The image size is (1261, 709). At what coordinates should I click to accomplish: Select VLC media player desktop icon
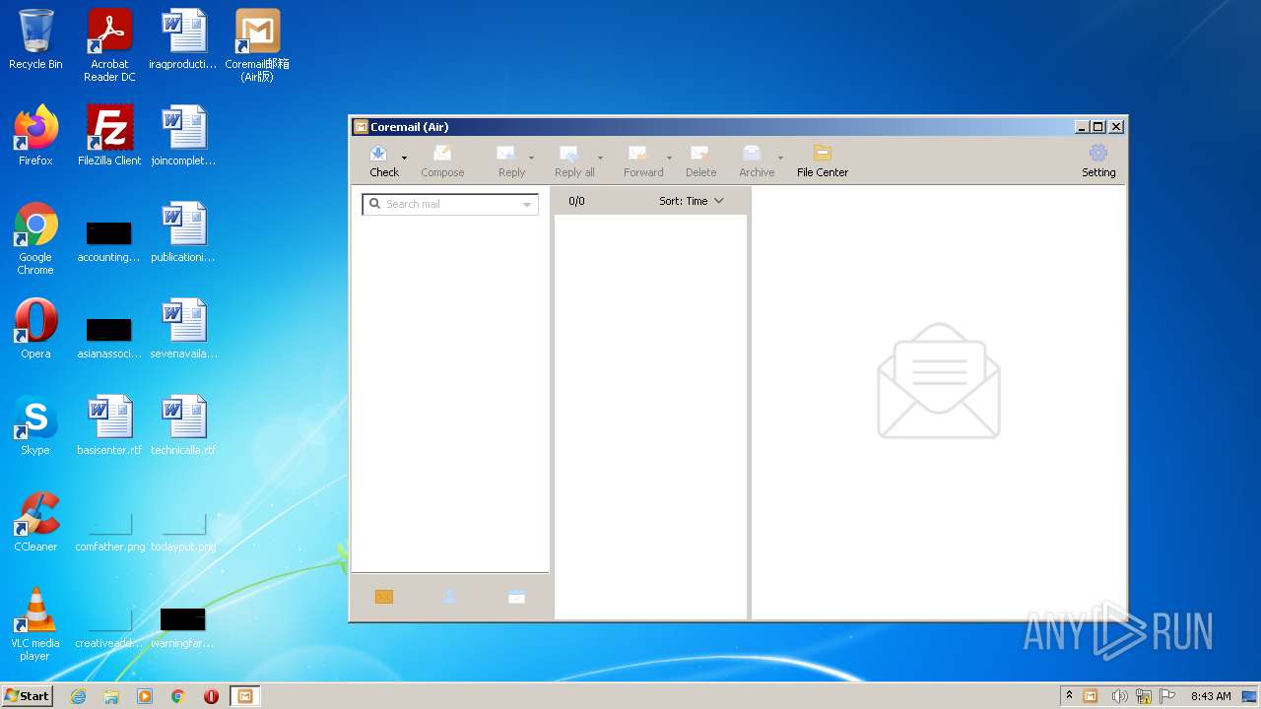(35, 624)
